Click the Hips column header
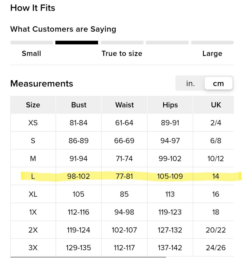244x258 pixels. pyautogui.click(x=170, y=105)
